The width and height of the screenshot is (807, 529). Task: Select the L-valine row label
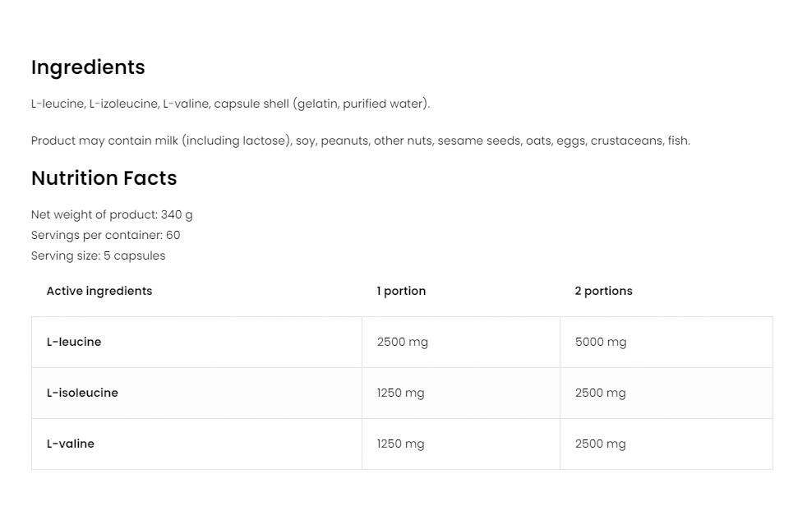[71, 444]
